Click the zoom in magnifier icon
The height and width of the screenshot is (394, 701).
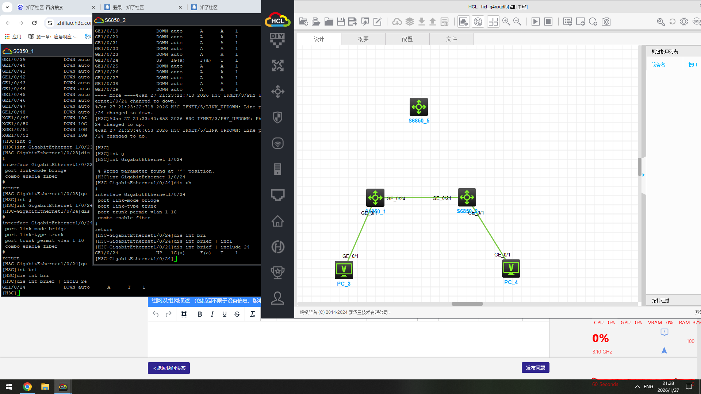pyautogui.click(x=506, y=22)
